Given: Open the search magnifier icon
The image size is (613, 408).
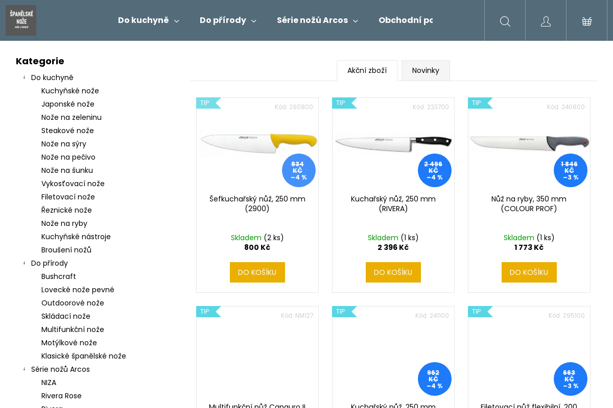Looking at the screenshot, I should [x=505, y=21].
